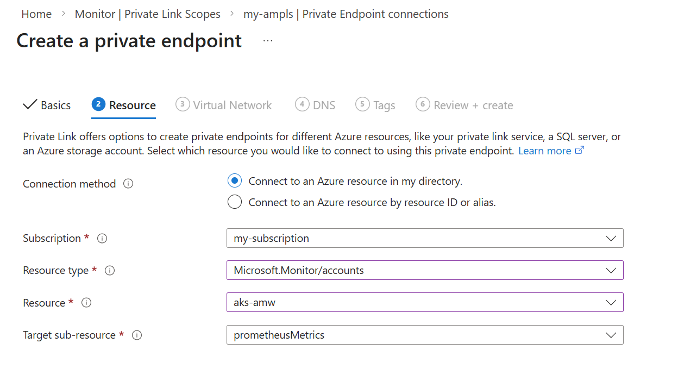697x387 pixels.
Task: Select Connect to resource in my directory
Action: pyautogui.click(x=235, y=180)
